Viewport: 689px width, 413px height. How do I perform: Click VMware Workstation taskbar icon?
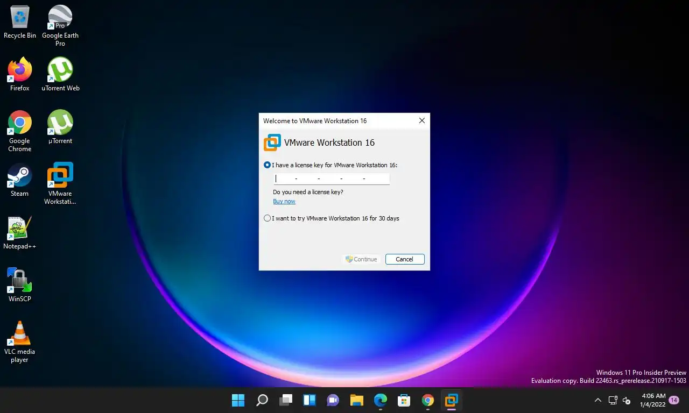pos(452,400)
